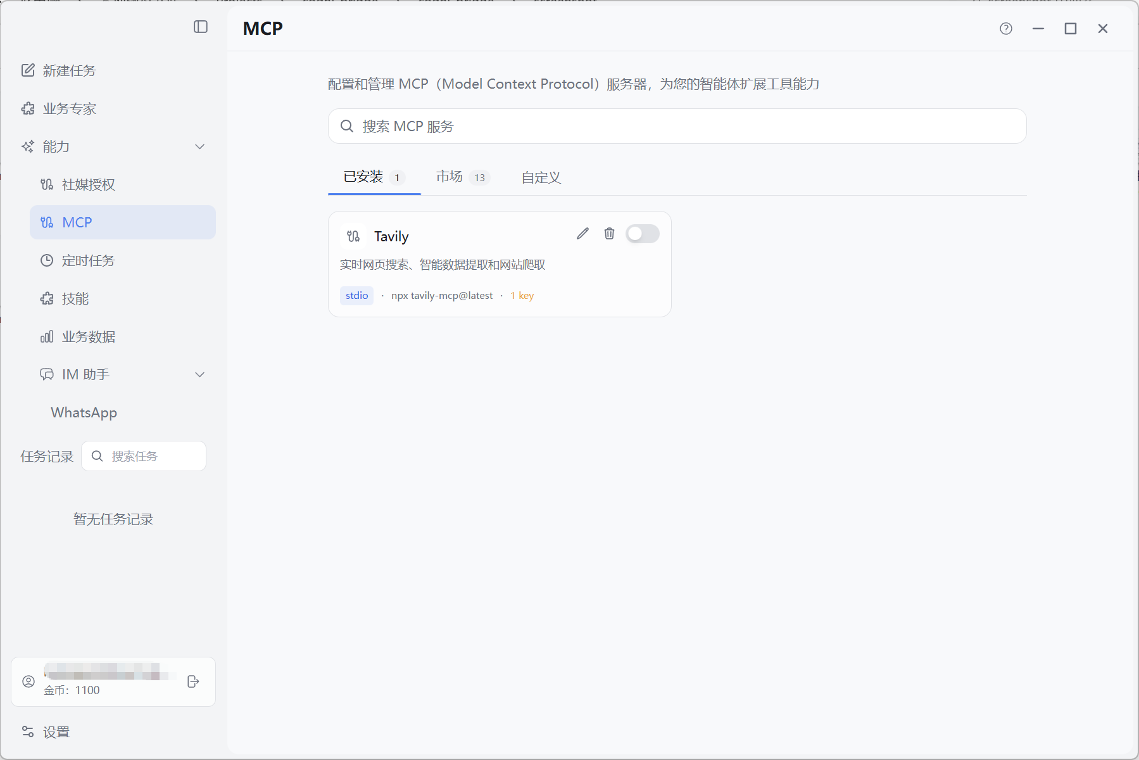Open 业务数据 page
The width and height of the screenshot is (1139, 760).
click(123, 336)
